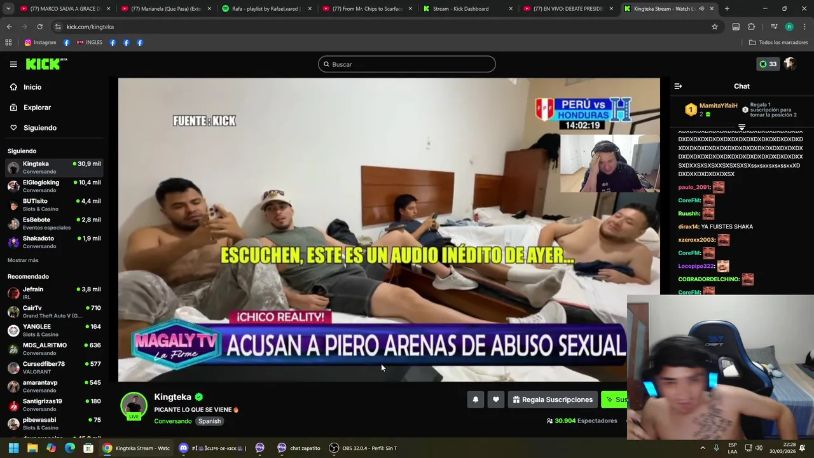The image size is (814, 458).
Task: Open the chat zapatito taskbar window
Action: click(x=298, y=448)
